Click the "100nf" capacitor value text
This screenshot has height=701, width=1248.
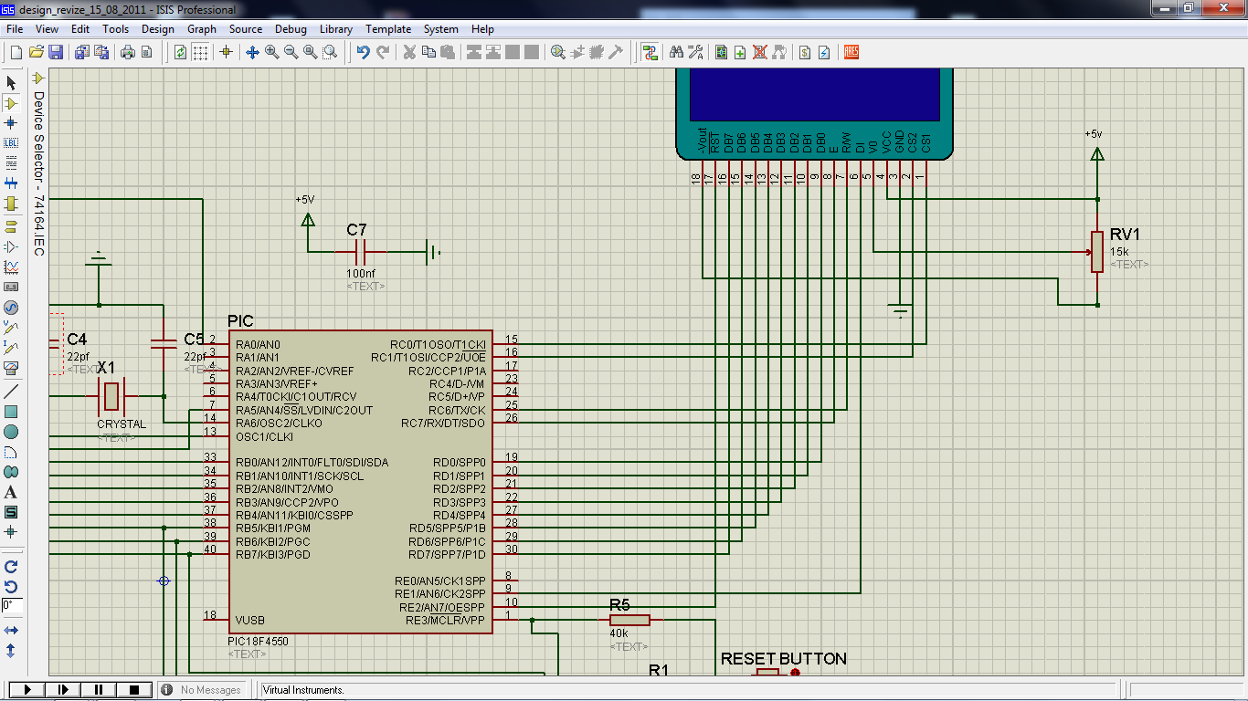click(361, 273)
